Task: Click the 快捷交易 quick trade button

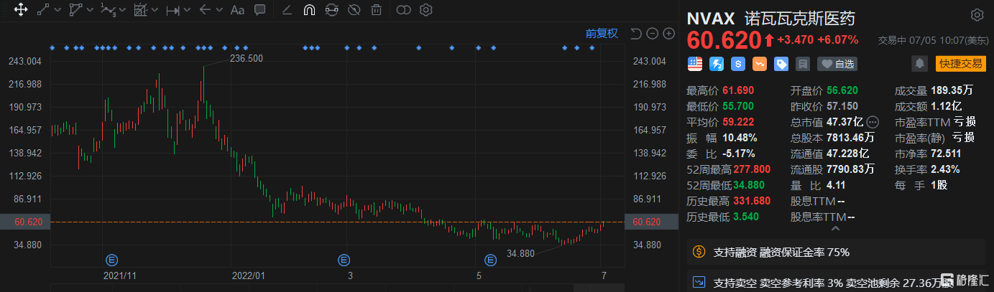Action: pos(960,64)
